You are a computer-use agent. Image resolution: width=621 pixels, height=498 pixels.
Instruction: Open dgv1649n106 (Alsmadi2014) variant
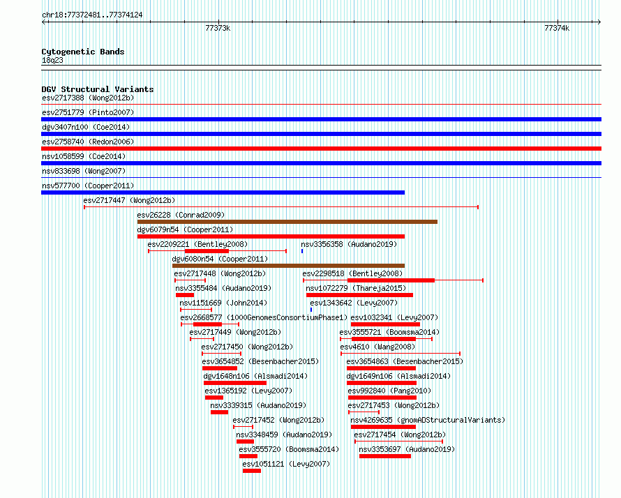tap(399, 376)
